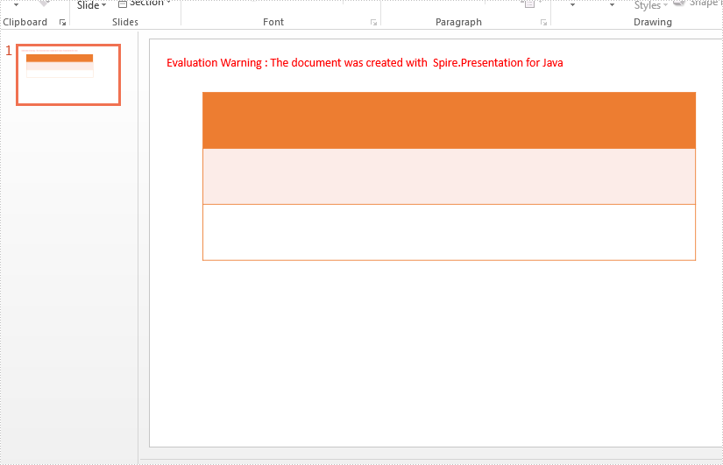Click the Slides group label
Viewport: 723px width, 465px height.
[x=125, y=22]
